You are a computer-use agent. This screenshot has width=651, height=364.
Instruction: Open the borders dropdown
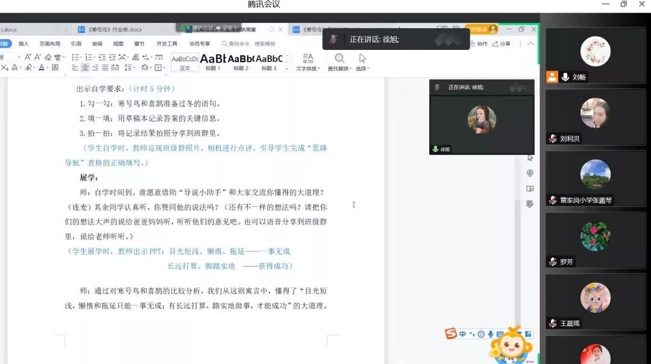coord(159,67)
